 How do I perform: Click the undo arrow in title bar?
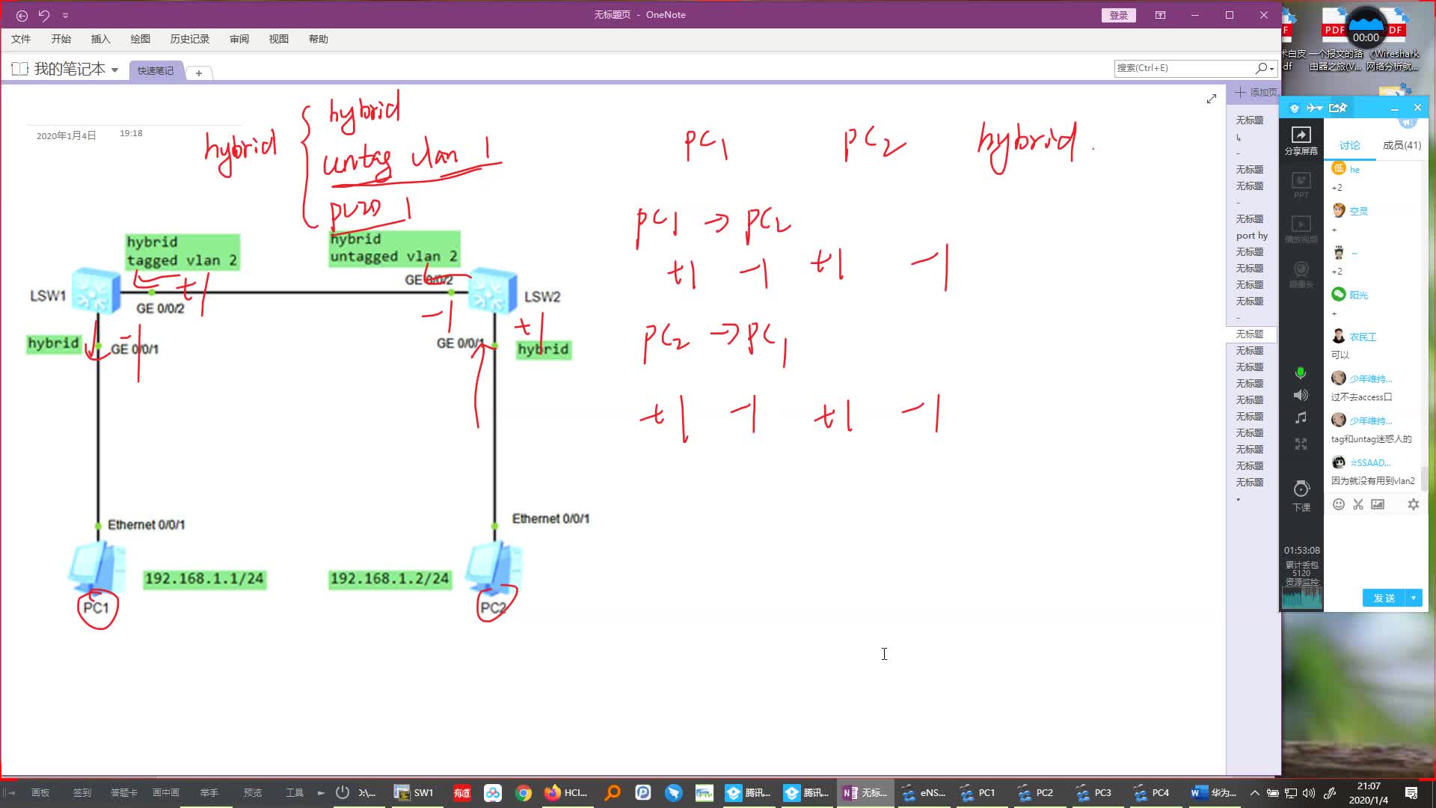pos(44,15)
